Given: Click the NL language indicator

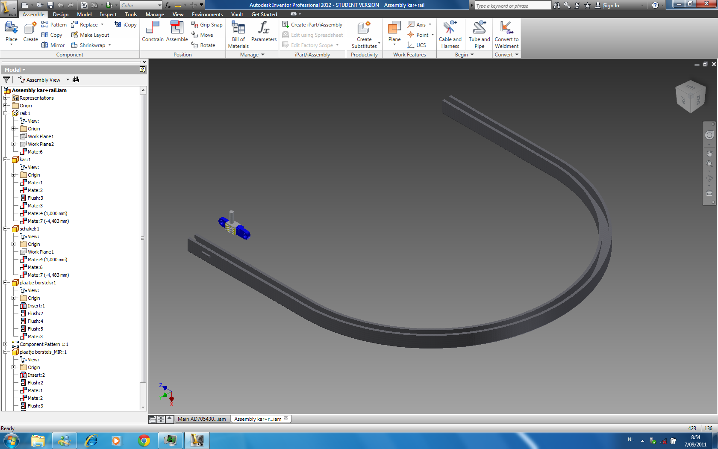Looking at the screenshot, I should (631, 440).
